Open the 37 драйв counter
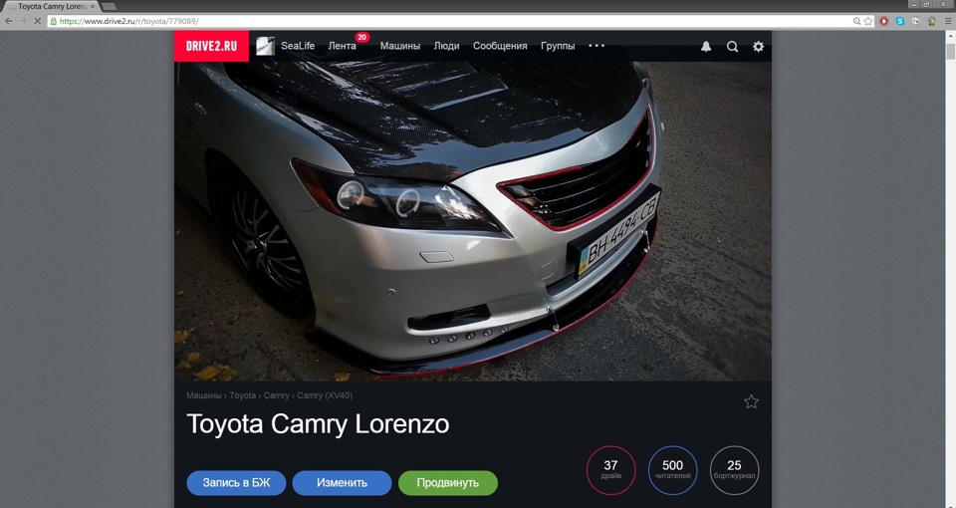956x508 pixels. coord(610,470)
